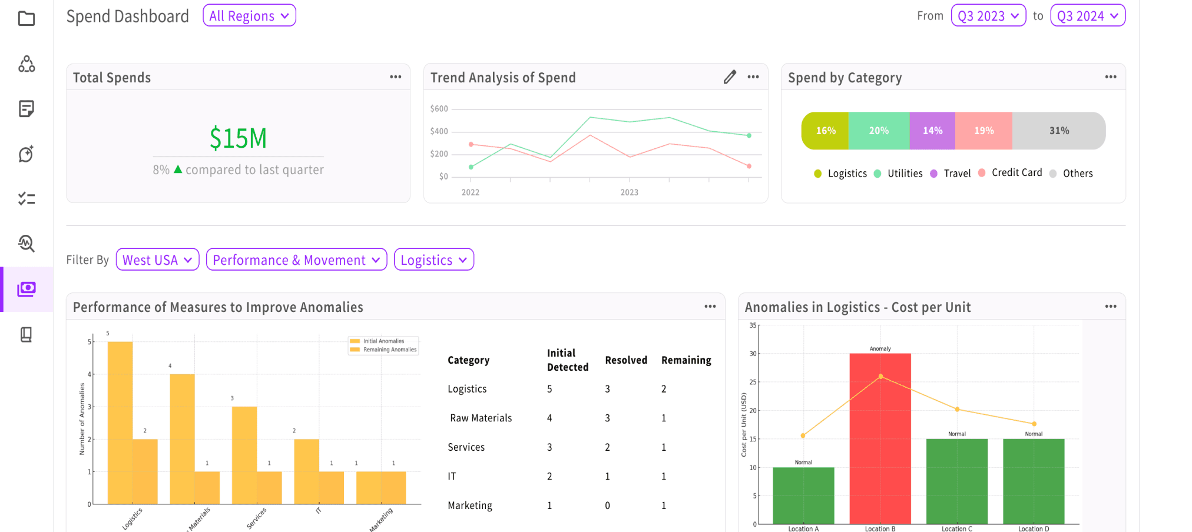Open the checklist sidebar icon
Viewport: 1192px width, 532px height.
(27, 199)
